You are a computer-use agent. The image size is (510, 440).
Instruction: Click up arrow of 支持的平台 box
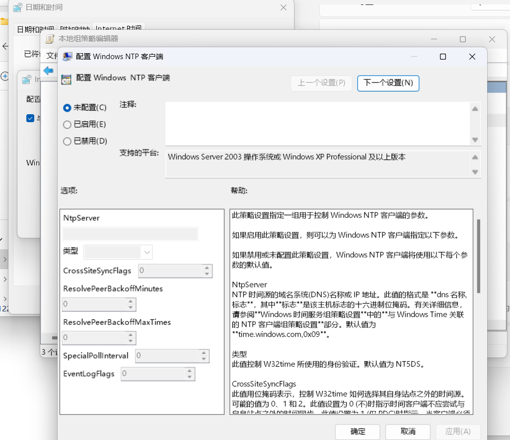pyautogui.click(x=475, y=157)
